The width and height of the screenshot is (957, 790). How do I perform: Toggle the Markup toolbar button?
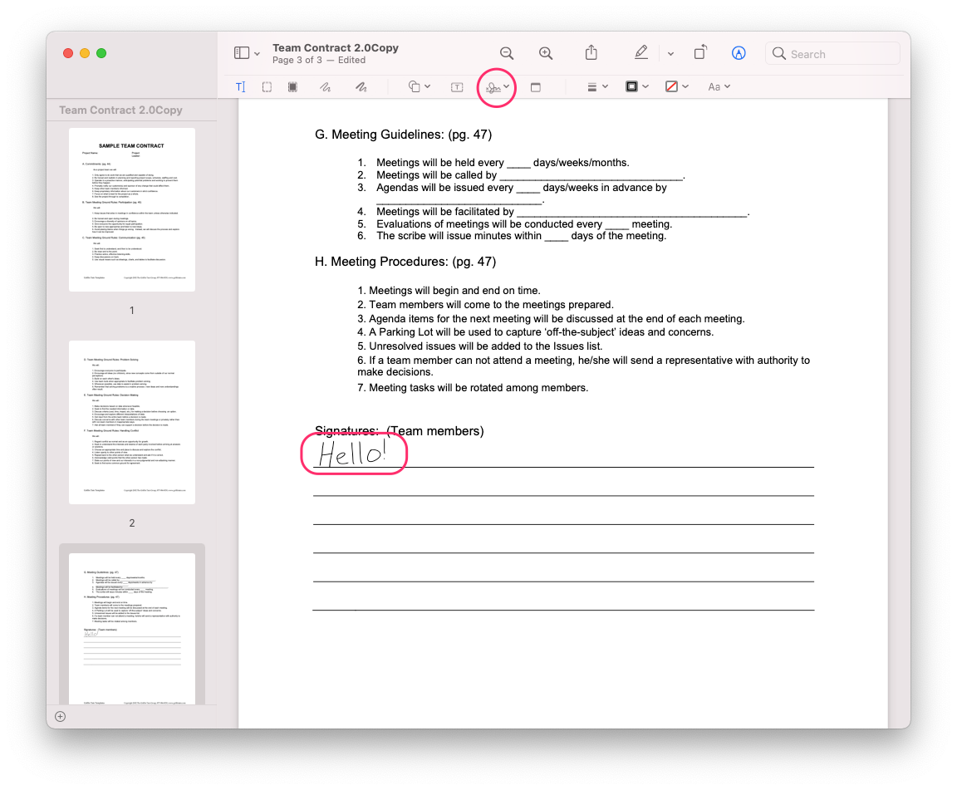(739, 53)
